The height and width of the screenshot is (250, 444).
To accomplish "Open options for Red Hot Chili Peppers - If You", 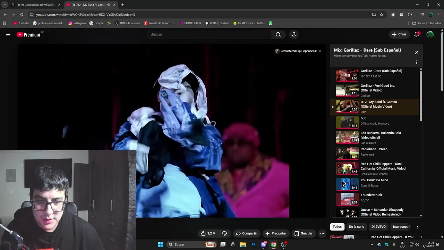I will tap(421, 237).
